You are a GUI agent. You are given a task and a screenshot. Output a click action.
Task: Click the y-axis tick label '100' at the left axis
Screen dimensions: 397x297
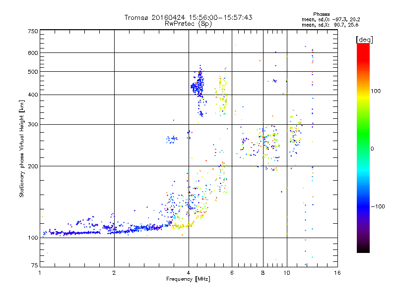(x=33, y=238)
